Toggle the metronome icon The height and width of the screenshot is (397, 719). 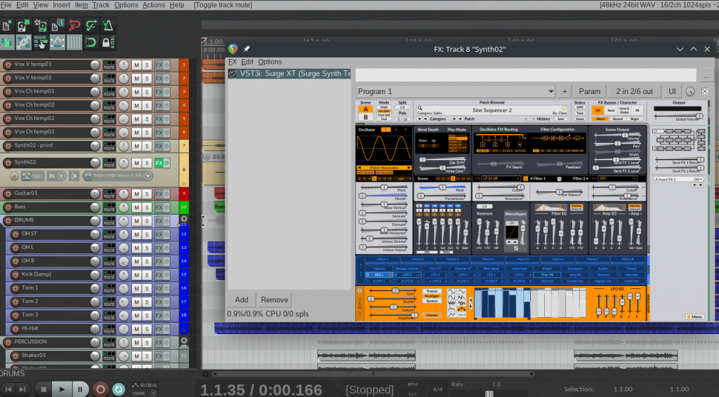(107, 26)
